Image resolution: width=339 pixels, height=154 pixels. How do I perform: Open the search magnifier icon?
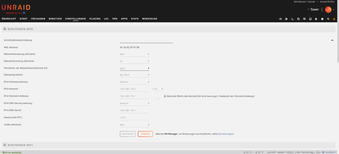[x=328, y=19]
